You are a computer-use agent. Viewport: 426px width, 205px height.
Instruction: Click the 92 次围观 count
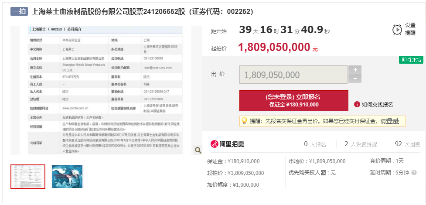[x=407, y=144]
